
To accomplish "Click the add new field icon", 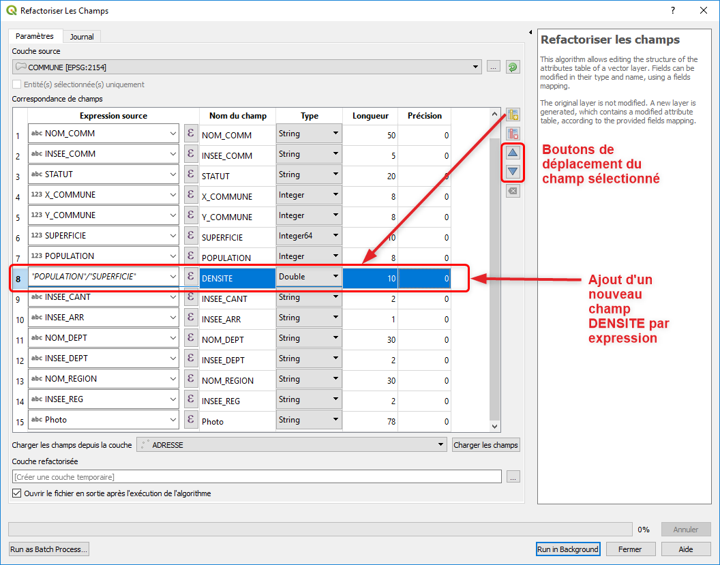I will pos(513,114).
